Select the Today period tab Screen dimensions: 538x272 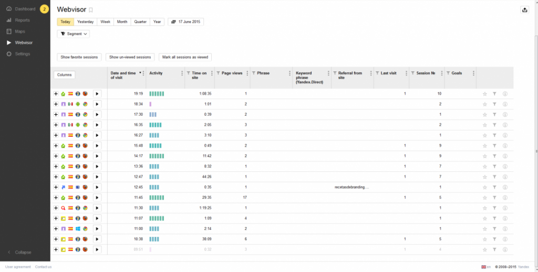click(x=65, y=22)
